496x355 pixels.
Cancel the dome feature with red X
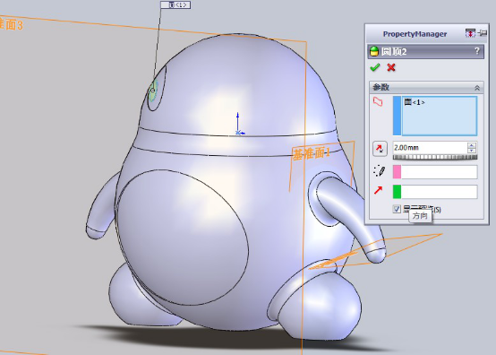tap(391, 67)
